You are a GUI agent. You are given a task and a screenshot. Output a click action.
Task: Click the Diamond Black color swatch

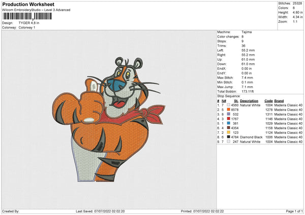click(229, 137)
